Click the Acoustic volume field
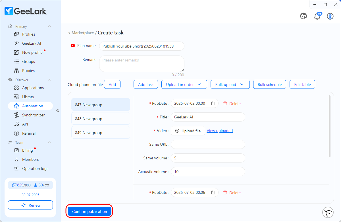Screen dimensions: 341x222 [x=208, y=172]
